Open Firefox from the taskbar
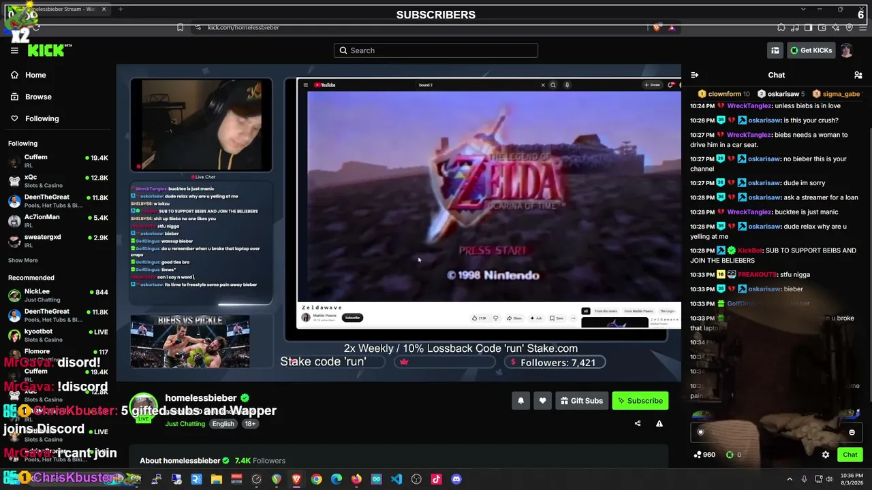 coord(356,479)
